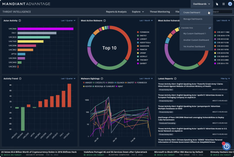Screen dimensions: 234x157
Task: Open the Reports & Analysis link
Action: click(x=116, y=12)
